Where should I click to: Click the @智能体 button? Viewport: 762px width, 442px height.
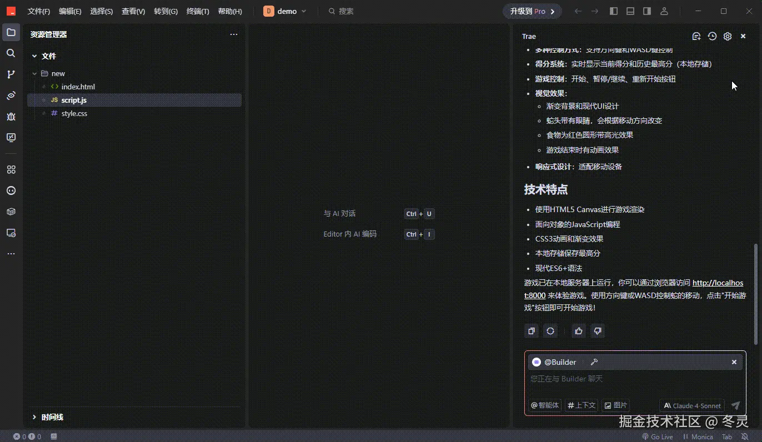pos(545,406)
